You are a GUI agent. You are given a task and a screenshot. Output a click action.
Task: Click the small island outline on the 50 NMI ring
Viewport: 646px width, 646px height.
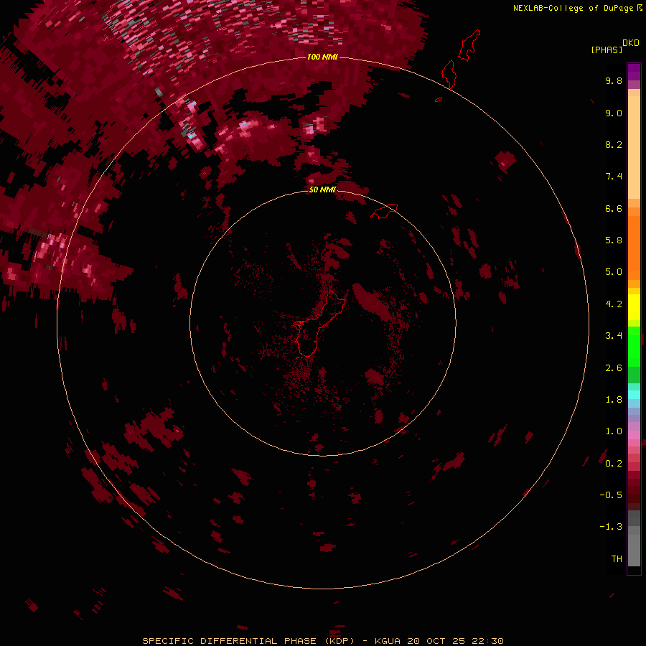[x=384, y=210]
